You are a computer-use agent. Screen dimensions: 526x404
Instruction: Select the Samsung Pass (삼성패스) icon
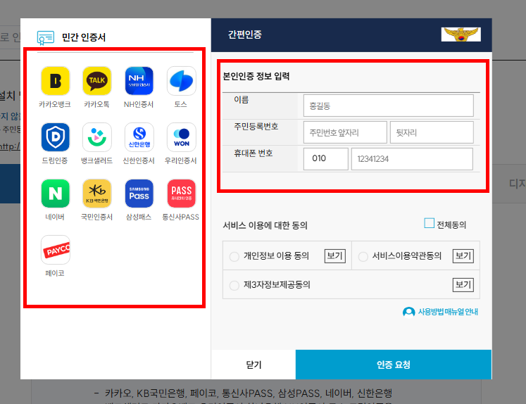tap(139, 194)
